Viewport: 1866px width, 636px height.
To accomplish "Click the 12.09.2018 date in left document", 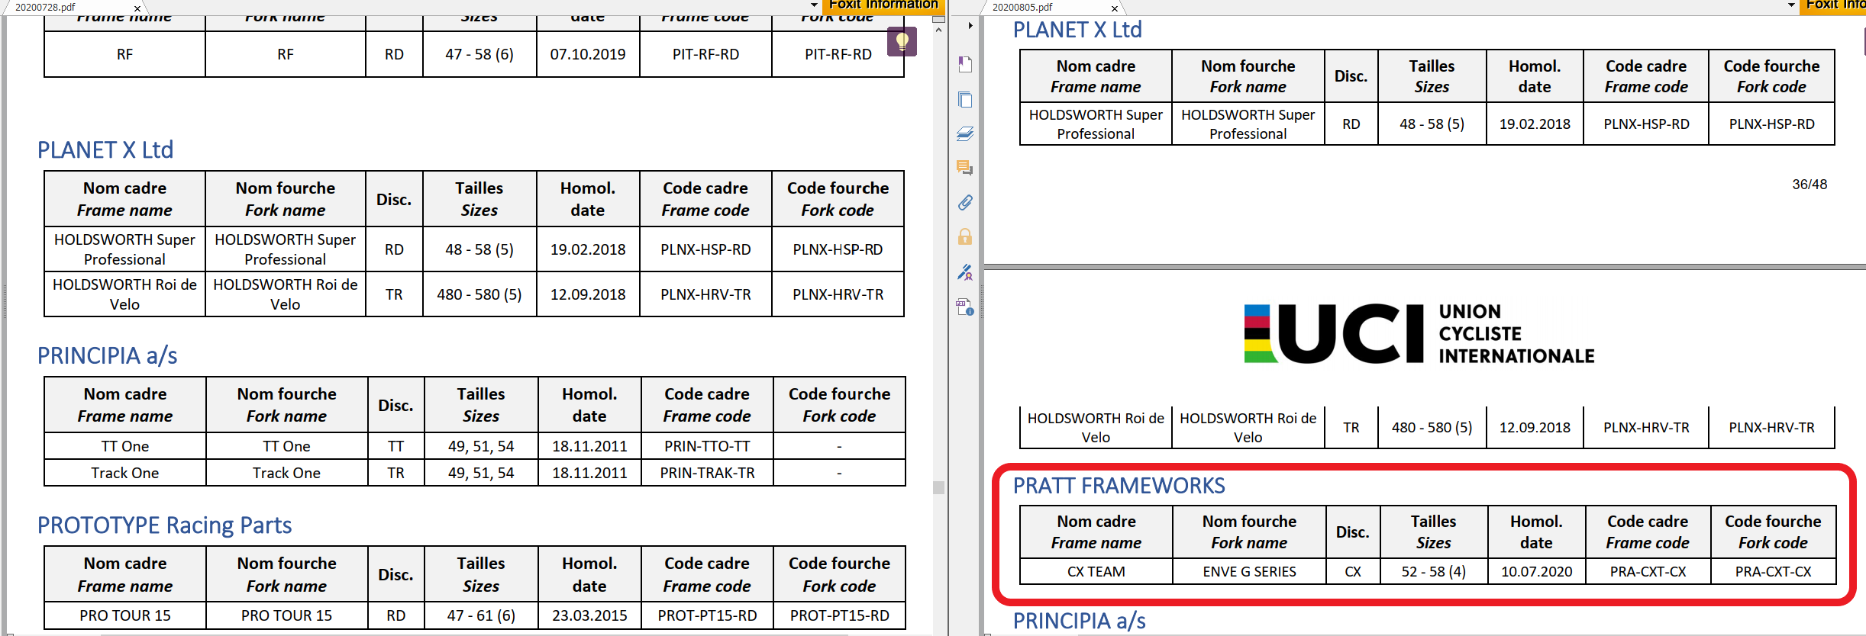I will tap(588, 294).
